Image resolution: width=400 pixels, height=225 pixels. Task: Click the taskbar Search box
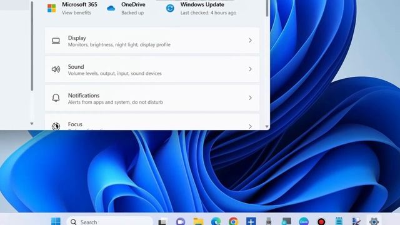tap(110, 221)
